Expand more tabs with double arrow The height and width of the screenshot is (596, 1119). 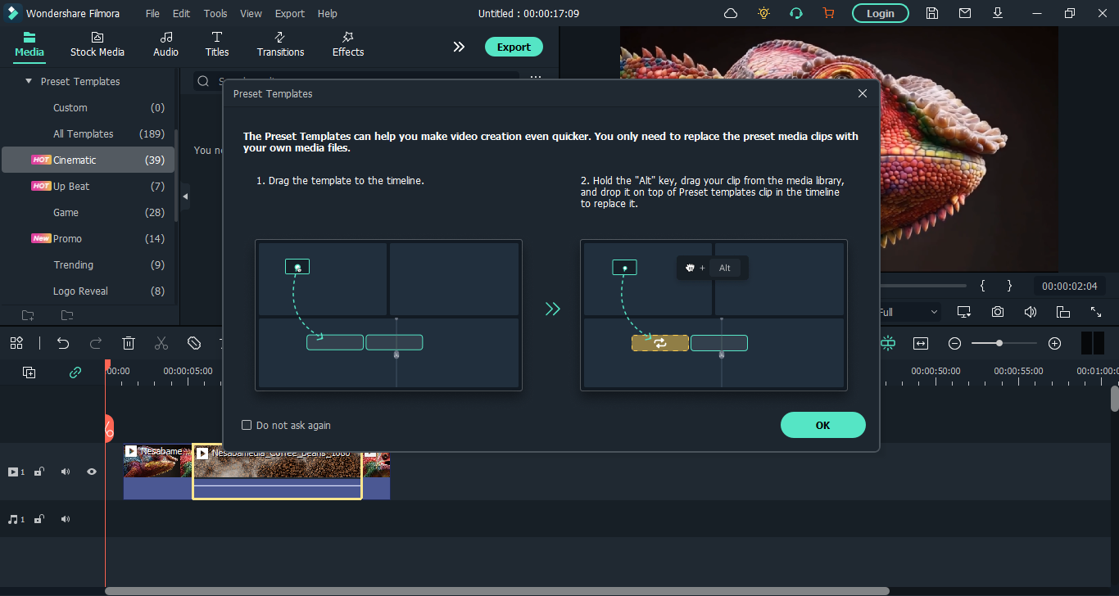click(459, 47)
